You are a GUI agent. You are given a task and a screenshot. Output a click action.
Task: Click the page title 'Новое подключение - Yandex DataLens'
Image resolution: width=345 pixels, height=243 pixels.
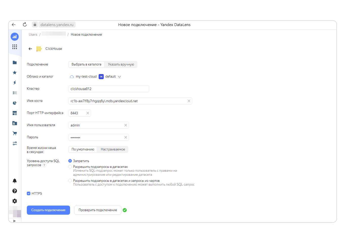154,25
